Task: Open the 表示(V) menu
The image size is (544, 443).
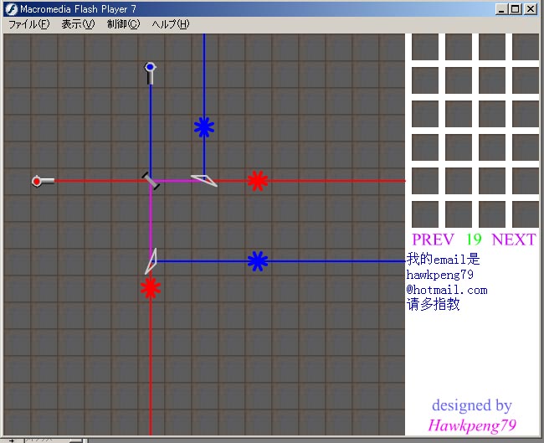Action: (78, 24)
